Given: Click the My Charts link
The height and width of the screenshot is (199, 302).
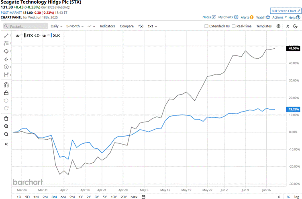Looking at the screenshot, I should [226, 17].
